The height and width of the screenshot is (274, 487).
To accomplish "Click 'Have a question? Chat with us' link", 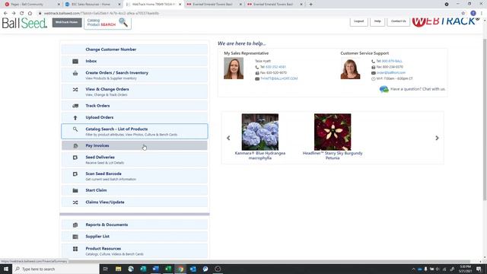I will pos(418,89).
